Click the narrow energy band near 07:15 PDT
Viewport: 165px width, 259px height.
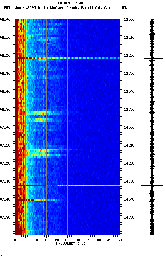point(43,155)
